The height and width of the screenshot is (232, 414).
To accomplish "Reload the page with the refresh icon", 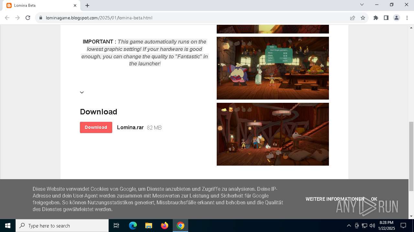I will [x=28, y=18].
